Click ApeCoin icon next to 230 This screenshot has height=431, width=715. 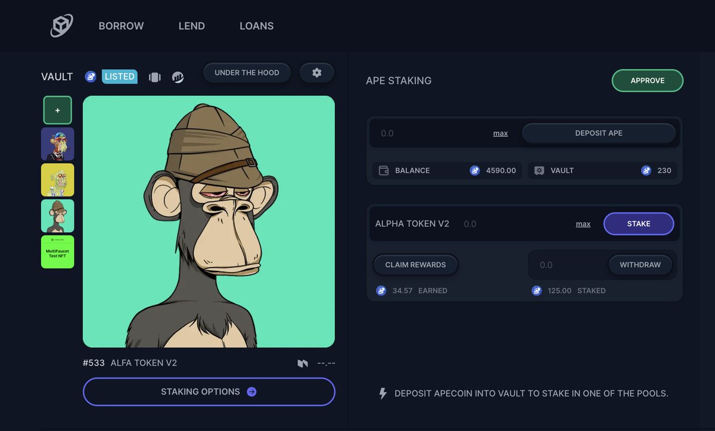click(x=646, y=170)
